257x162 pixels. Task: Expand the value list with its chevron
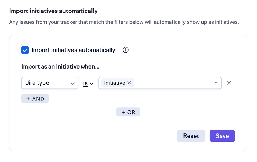click(216, 83)
